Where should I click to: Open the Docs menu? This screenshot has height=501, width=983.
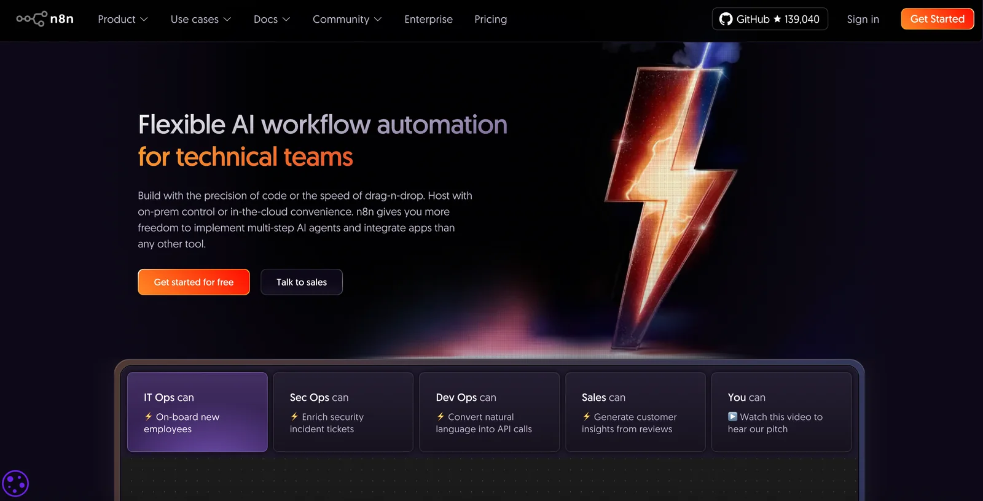tap(272, 19)
